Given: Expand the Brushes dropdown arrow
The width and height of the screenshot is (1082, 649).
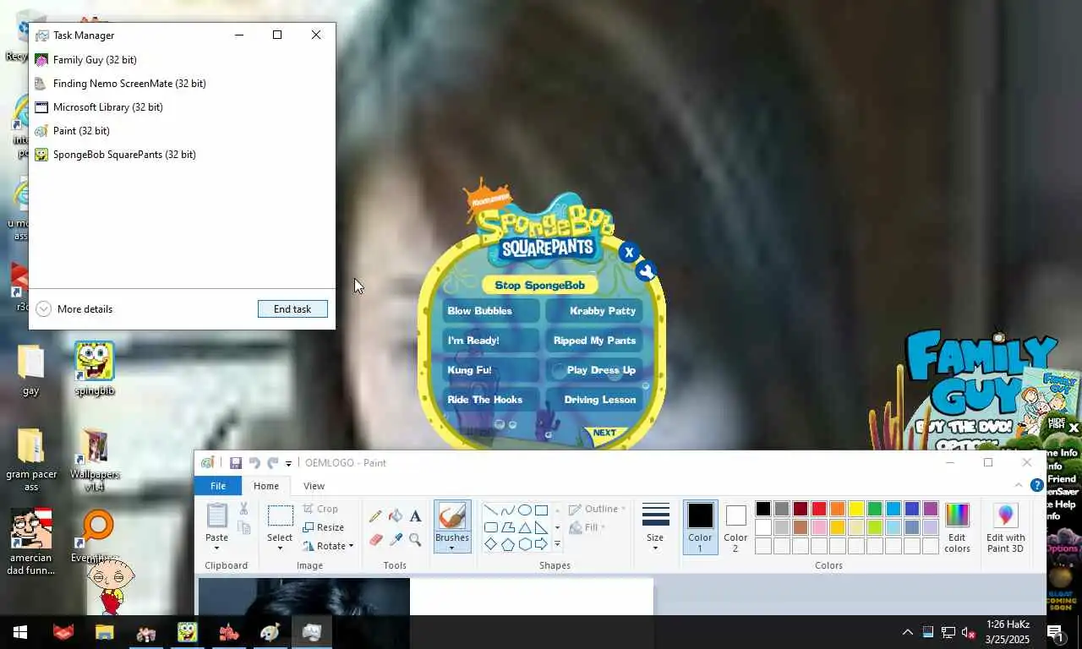Looking at the screenshot, I should coord(451,548).
